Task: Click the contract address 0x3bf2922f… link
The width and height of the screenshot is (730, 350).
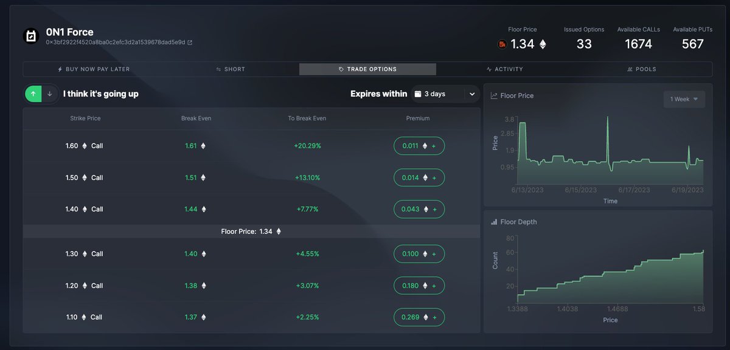Action: (x=116, y=43)
